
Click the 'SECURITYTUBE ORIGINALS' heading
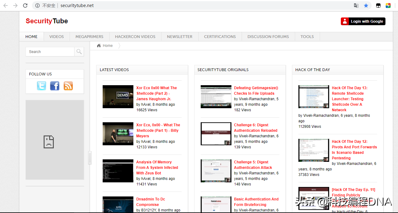point(223,70)
